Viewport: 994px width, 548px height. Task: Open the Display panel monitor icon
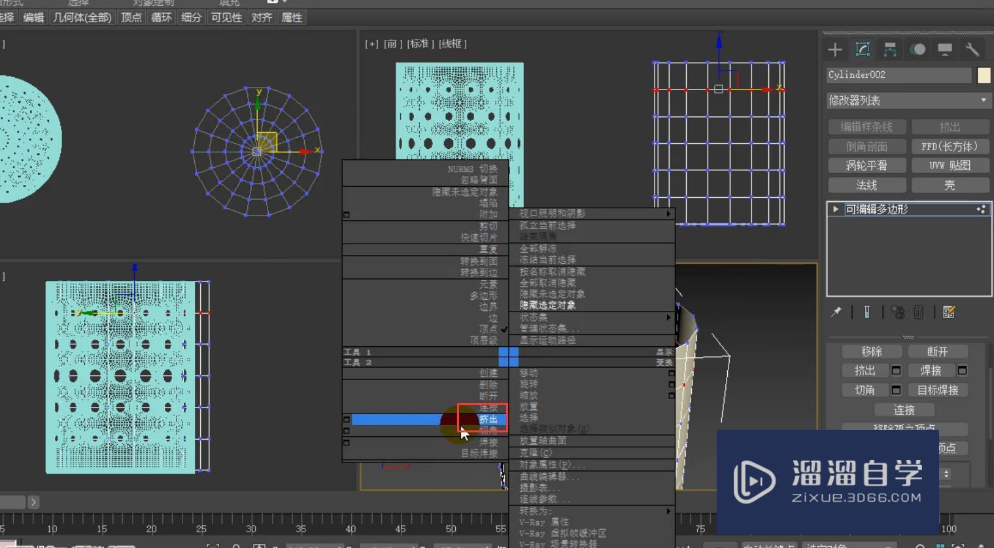945,50
